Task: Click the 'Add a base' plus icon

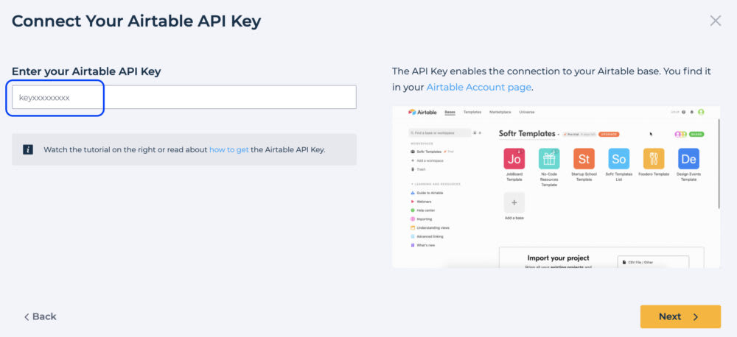Action: [x=514, y=203]
